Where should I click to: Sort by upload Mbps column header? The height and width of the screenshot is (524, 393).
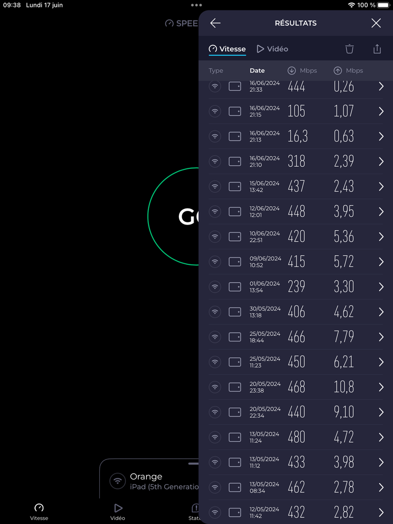coord(348,71)
